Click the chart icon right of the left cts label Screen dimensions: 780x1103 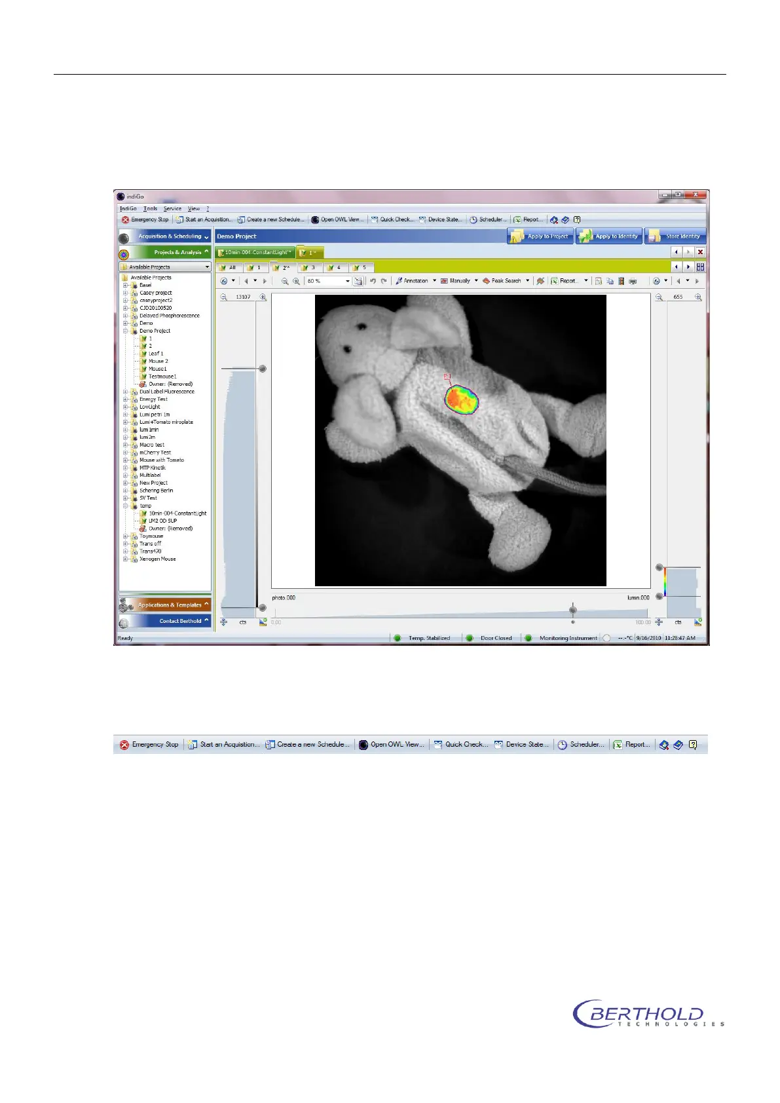coord(263,622)
